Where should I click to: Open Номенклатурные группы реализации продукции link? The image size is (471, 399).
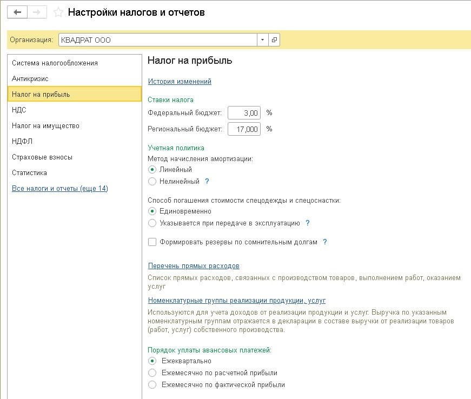[x=236, y=300]
